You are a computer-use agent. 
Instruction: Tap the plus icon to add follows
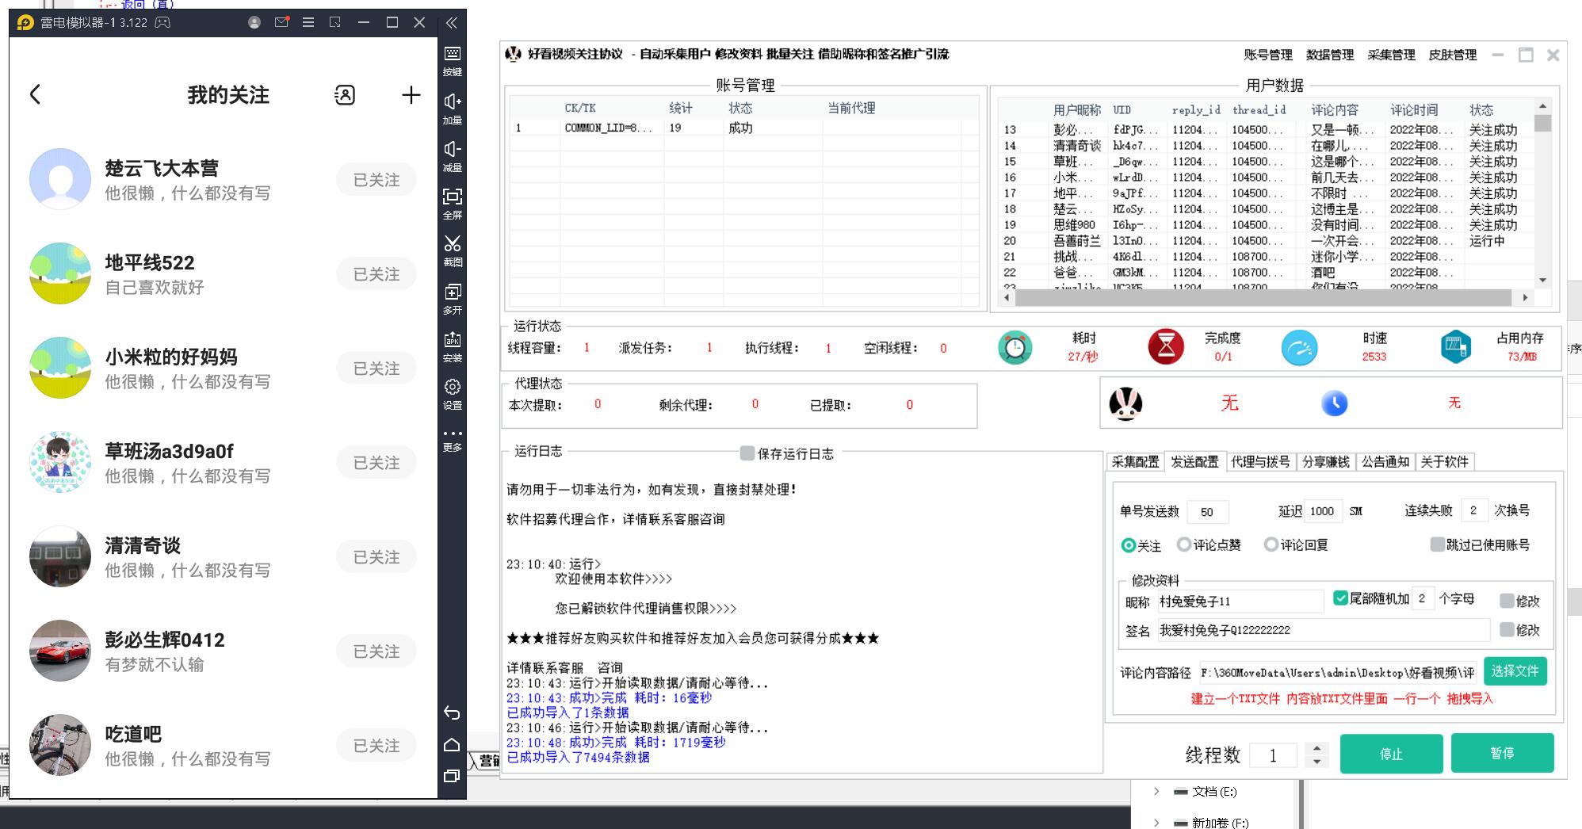(411, 95)
